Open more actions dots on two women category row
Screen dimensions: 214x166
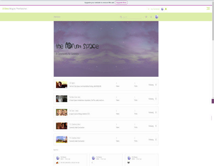pos(156,126)
